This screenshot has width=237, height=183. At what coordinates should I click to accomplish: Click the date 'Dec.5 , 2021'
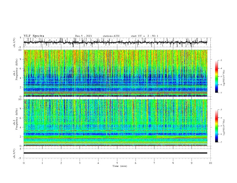click(x=83, y=36)
